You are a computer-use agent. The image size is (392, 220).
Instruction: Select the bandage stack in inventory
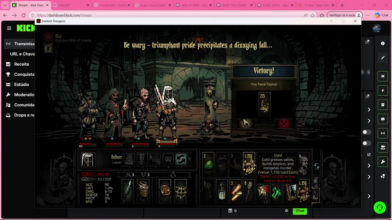click(x=236, y=191)
